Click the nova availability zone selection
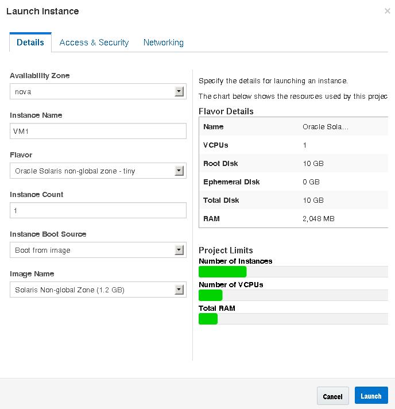The height and width of the screenshot is (409, 395). [92, 91]
